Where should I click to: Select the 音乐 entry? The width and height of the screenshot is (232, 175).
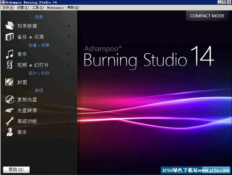pyautogui.click(x=39, y=54)
